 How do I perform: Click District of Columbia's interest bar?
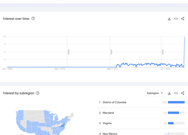pos(176,102)
